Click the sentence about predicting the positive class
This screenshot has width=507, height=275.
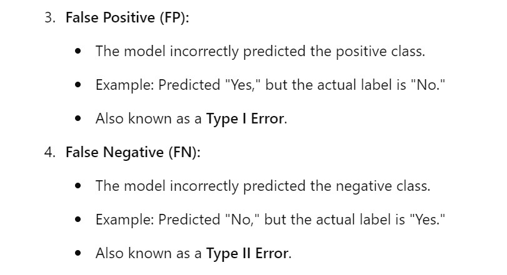click(260, 51)
